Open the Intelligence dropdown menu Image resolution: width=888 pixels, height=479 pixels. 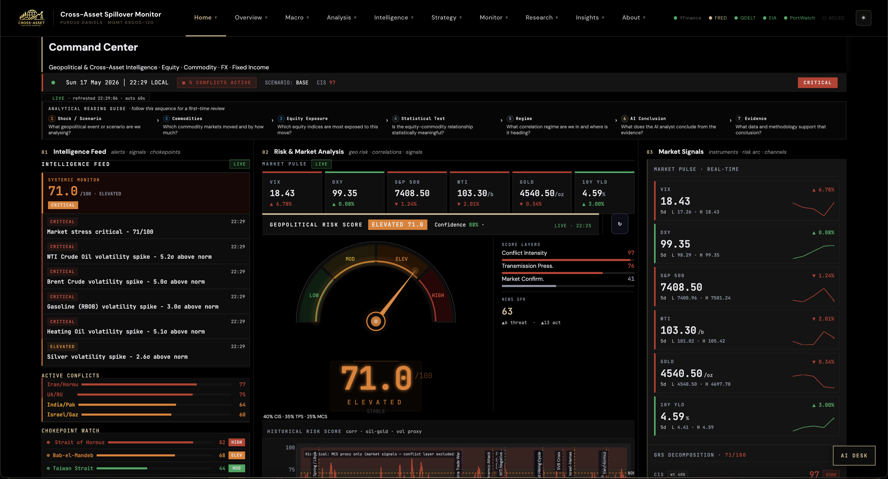[x=394, y=18]
